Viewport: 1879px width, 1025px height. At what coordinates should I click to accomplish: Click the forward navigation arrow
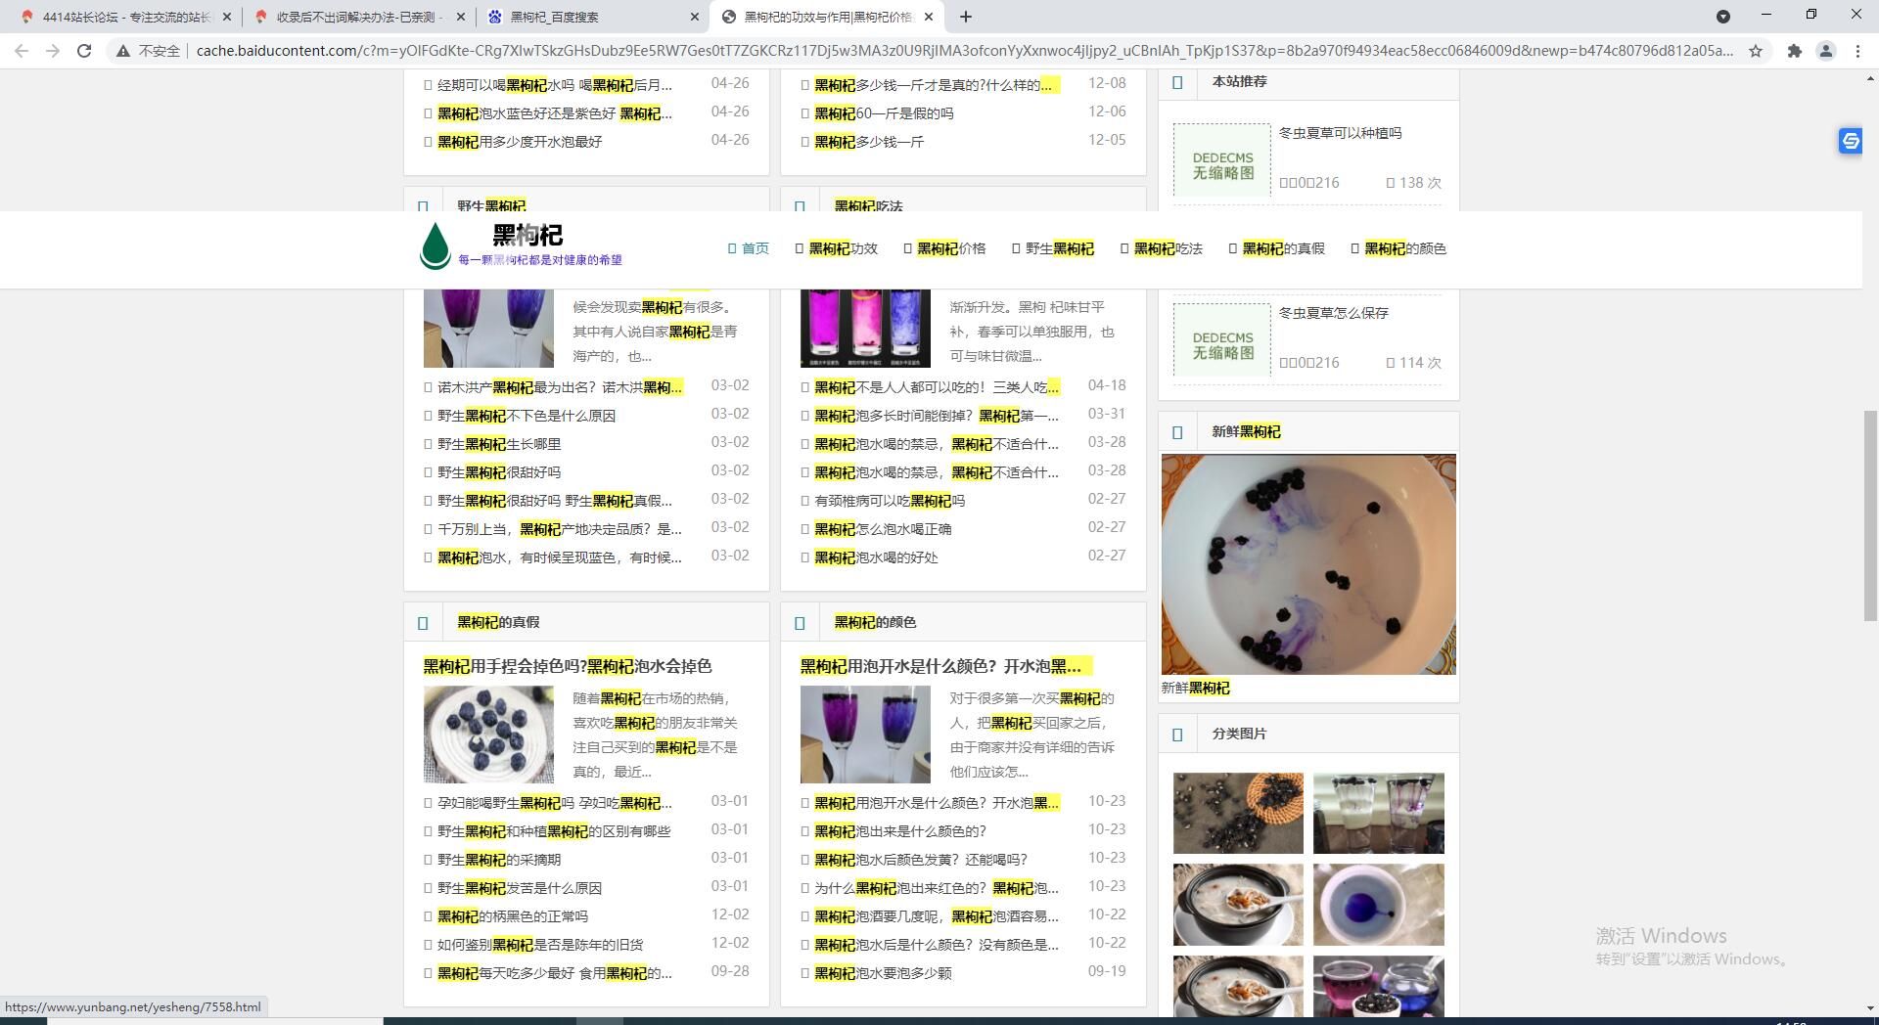pyautogui.click(x=52, y=50)
